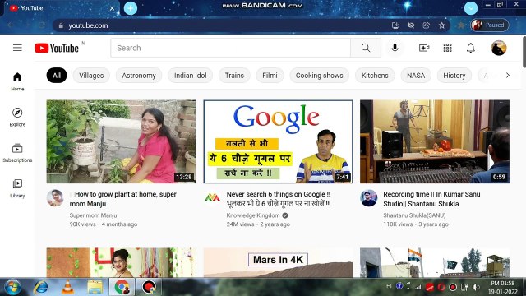Open the notifications bell
This screenshot has height=296, width=526.
tap(471, 48)
